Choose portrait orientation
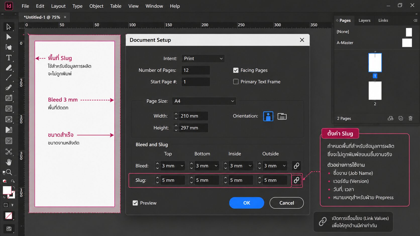The width and height of the screenshot is (420, 236). coord(268,116)
